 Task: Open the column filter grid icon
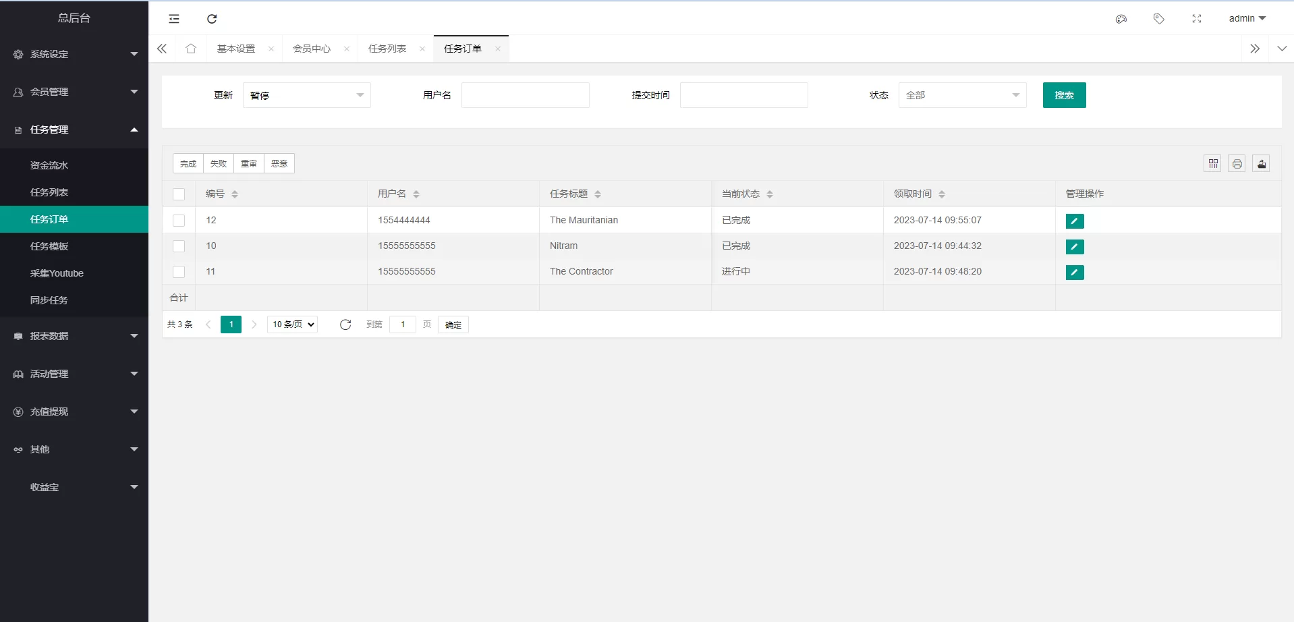point(1212,163)
